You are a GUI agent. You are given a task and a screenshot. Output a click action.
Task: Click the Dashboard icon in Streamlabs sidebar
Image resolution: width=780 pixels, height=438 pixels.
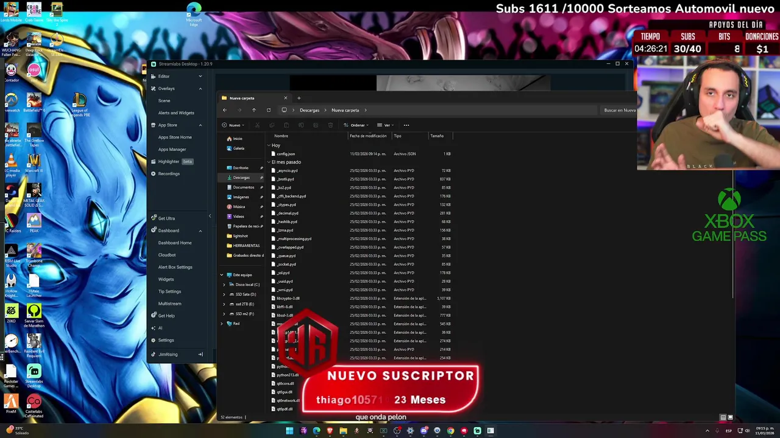154,230
